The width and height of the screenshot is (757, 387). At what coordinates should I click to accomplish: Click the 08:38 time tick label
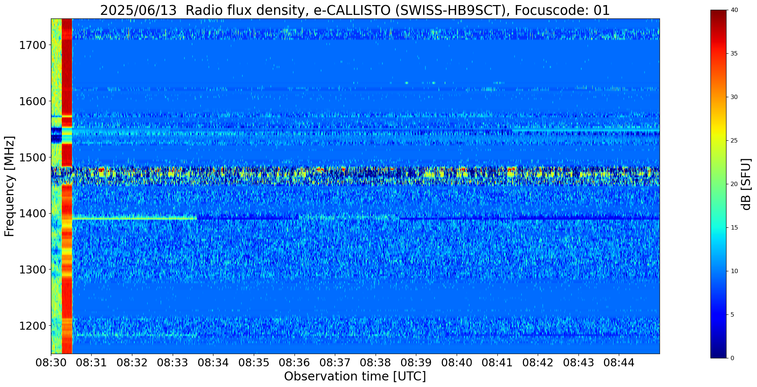pos(376,363)
